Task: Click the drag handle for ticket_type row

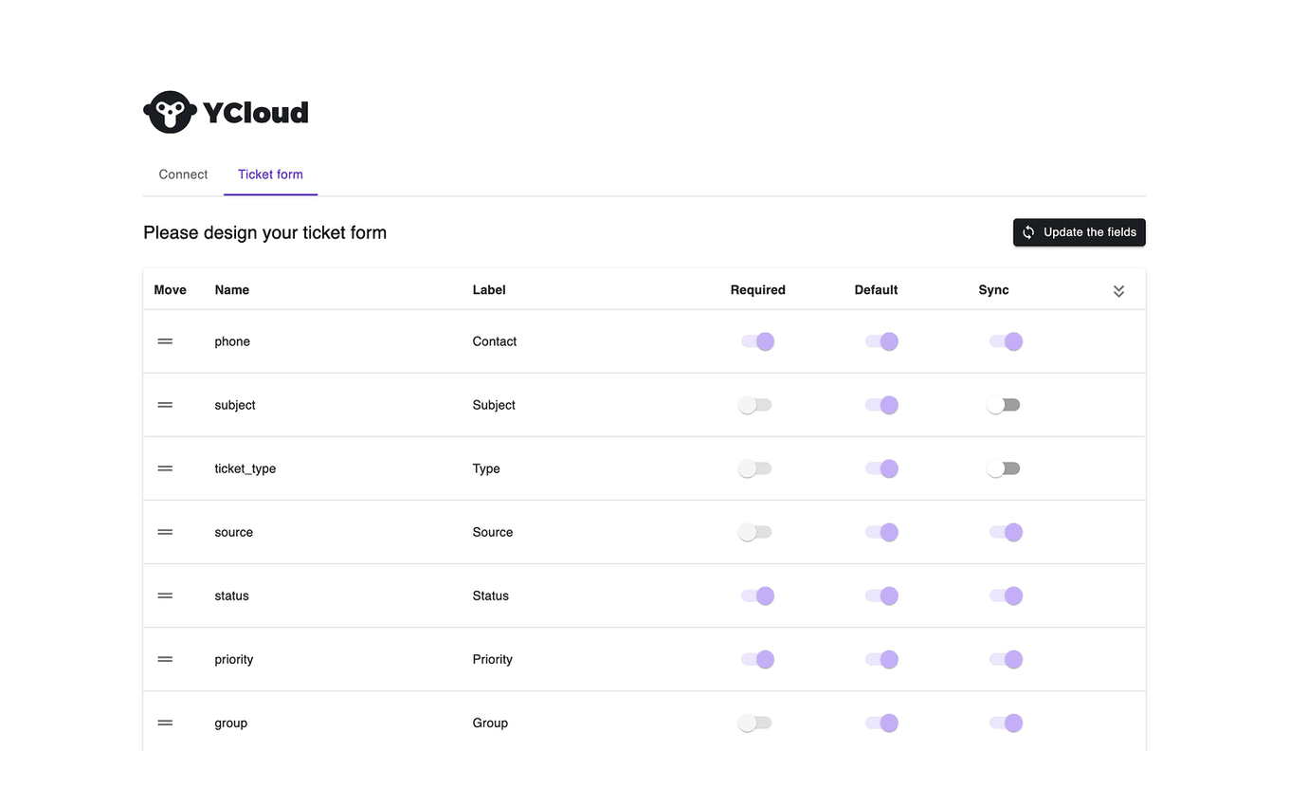Action: coord(165,468)
